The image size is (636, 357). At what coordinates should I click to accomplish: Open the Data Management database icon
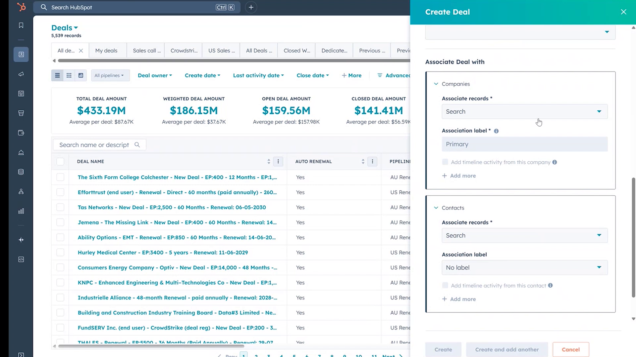point(21,172)
